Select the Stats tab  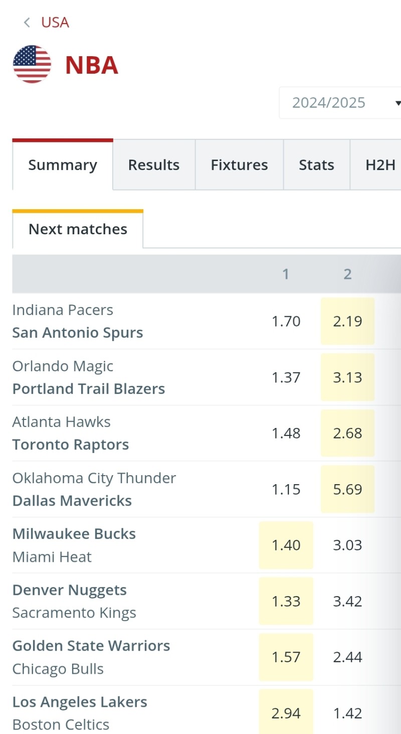[x=316, y=165]
